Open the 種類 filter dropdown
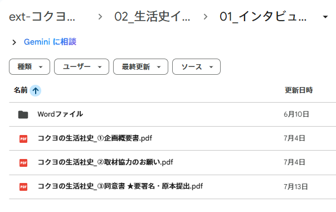Viewport: 336px width, 212px height. pyautogui.click(x=30, y=67)
